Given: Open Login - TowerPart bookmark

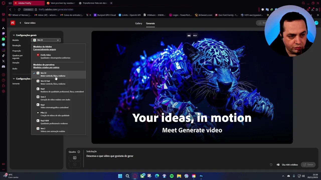Looking at the screenshot, I should point(181,15).
